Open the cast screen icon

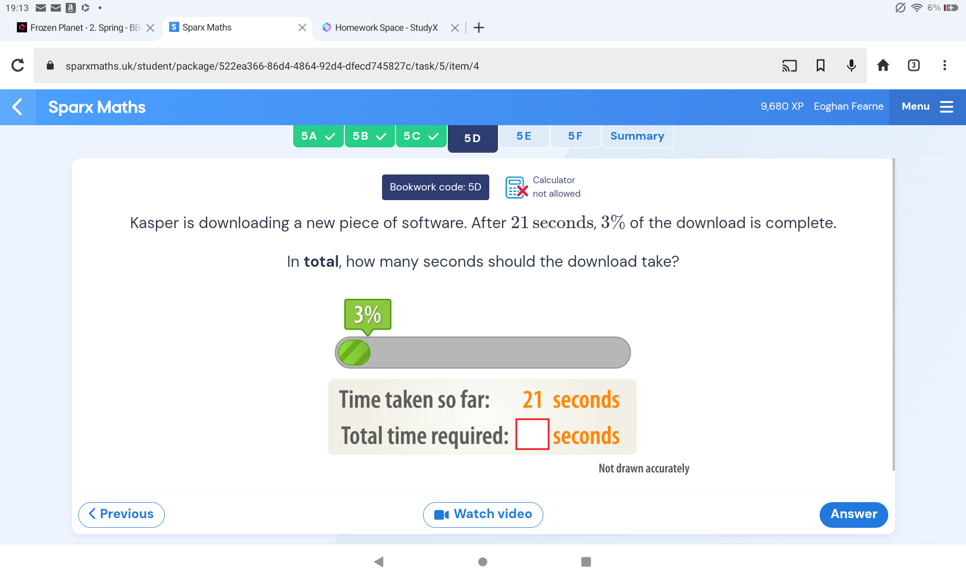[789, 65]
